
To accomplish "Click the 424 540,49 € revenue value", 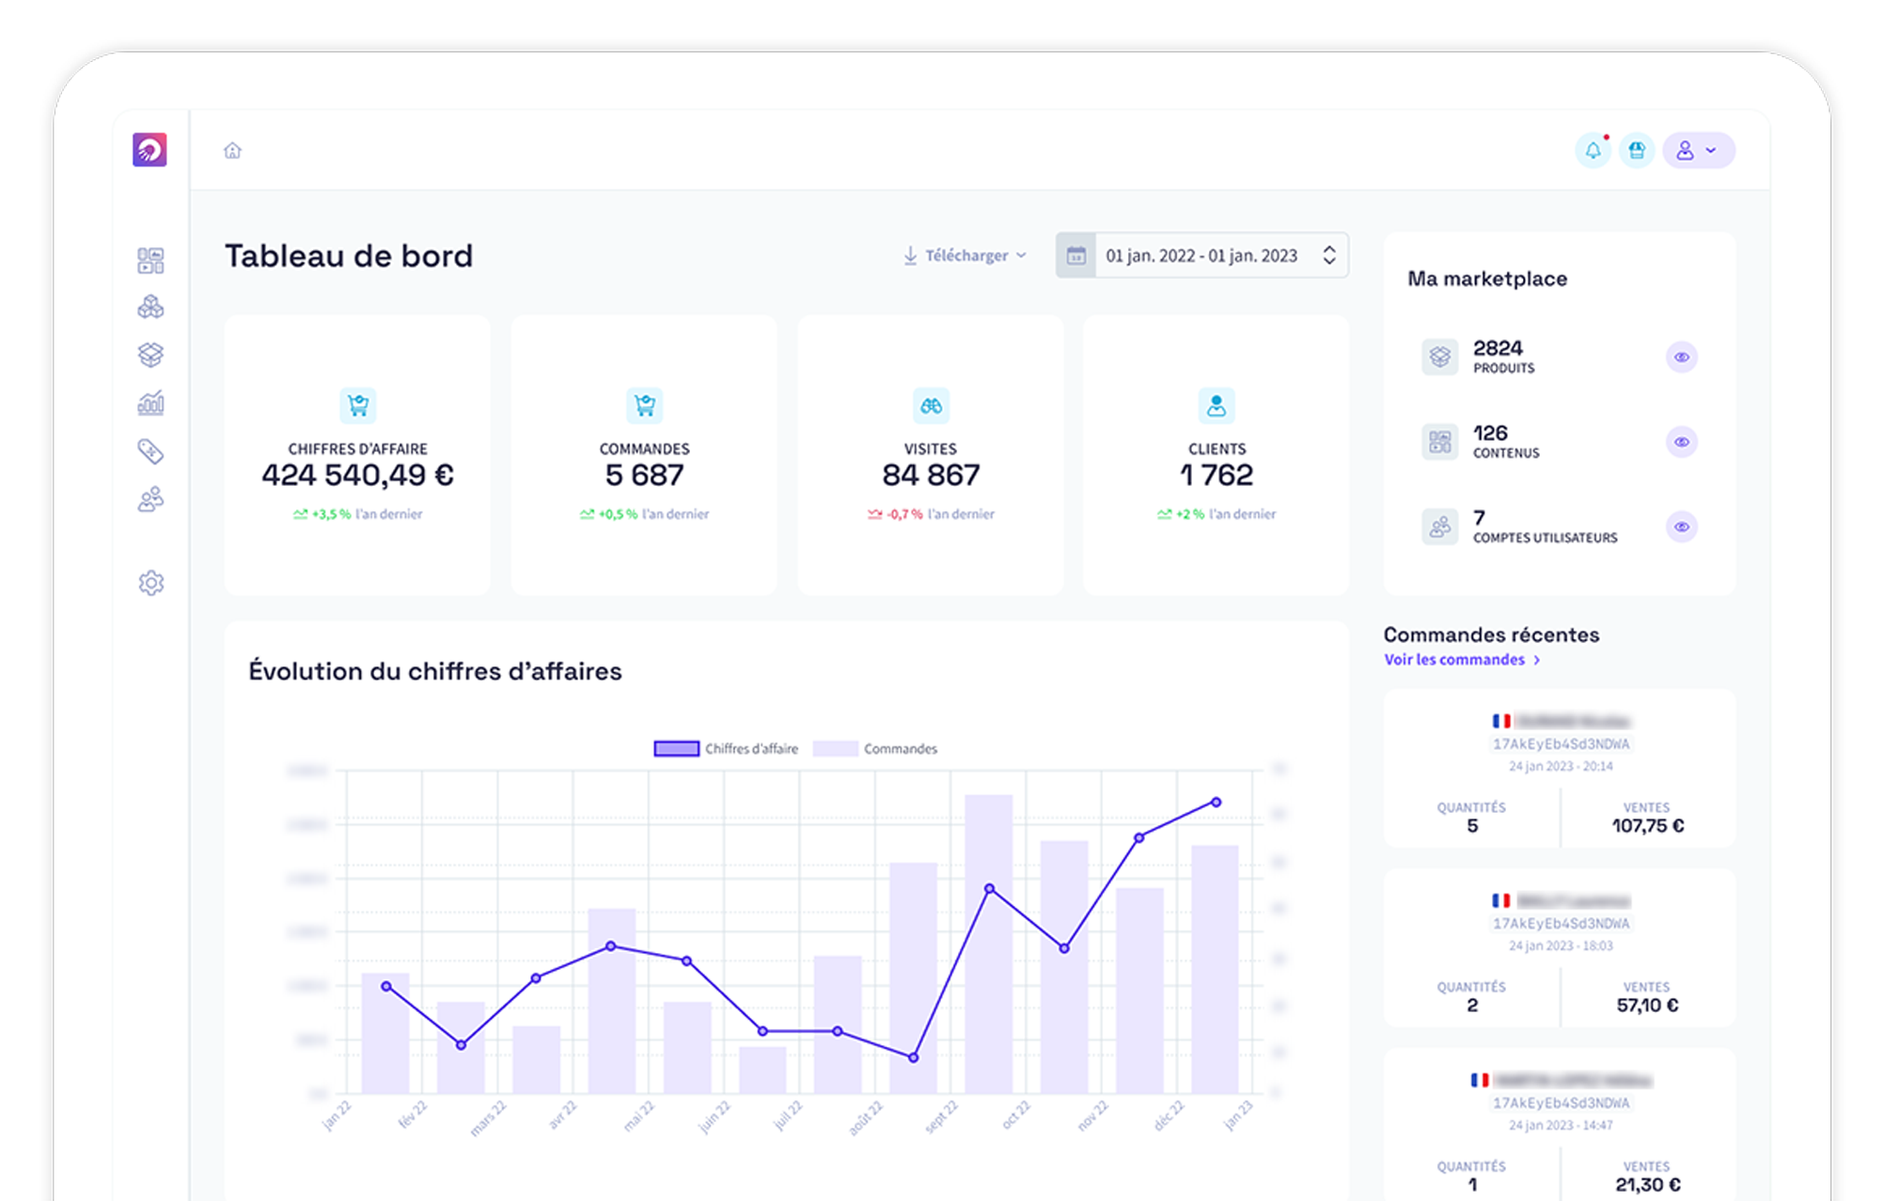I will [358, 476].
